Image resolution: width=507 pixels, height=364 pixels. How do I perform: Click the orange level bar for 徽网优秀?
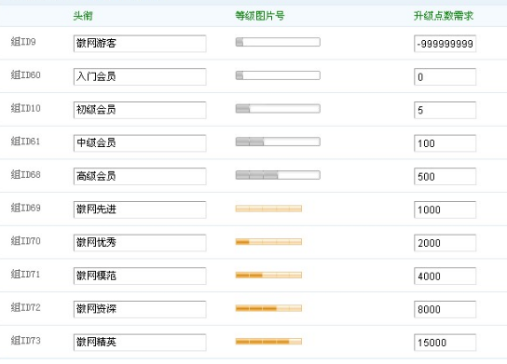tap(268, 242)
